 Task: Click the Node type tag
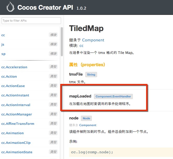[x=86, y=118]
